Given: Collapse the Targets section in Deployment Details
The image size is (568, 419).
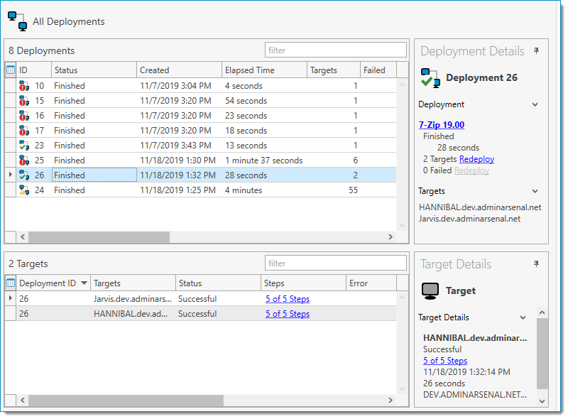Looking at the screenshot, I should 535,191.
